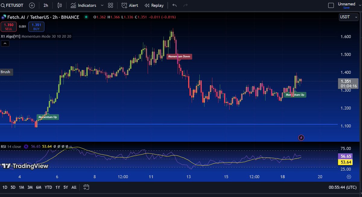The height and width of the screenshot is (197, 362).
Task: Open the timeframe dropdown showing 2h
Action: point(46,5)
